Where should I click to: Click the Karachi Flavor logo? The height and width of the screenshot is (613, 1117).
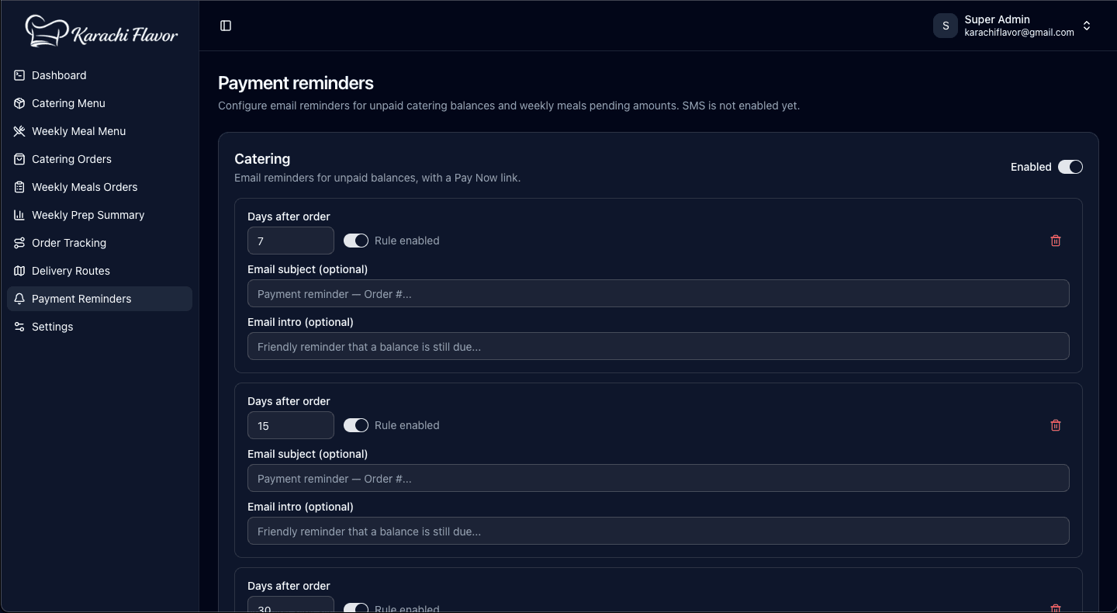pyautogui.click(x=102, y=31)
